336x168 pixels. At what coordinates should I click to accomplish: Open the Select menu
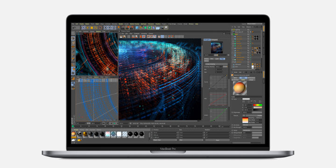87,24
